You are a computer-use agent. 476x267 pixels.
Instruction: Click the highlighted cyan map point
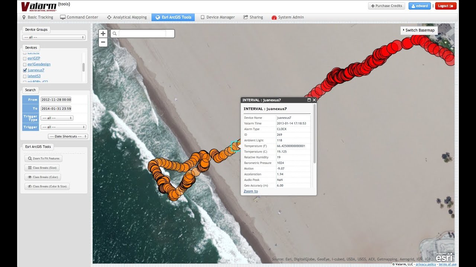pos(235,146)
